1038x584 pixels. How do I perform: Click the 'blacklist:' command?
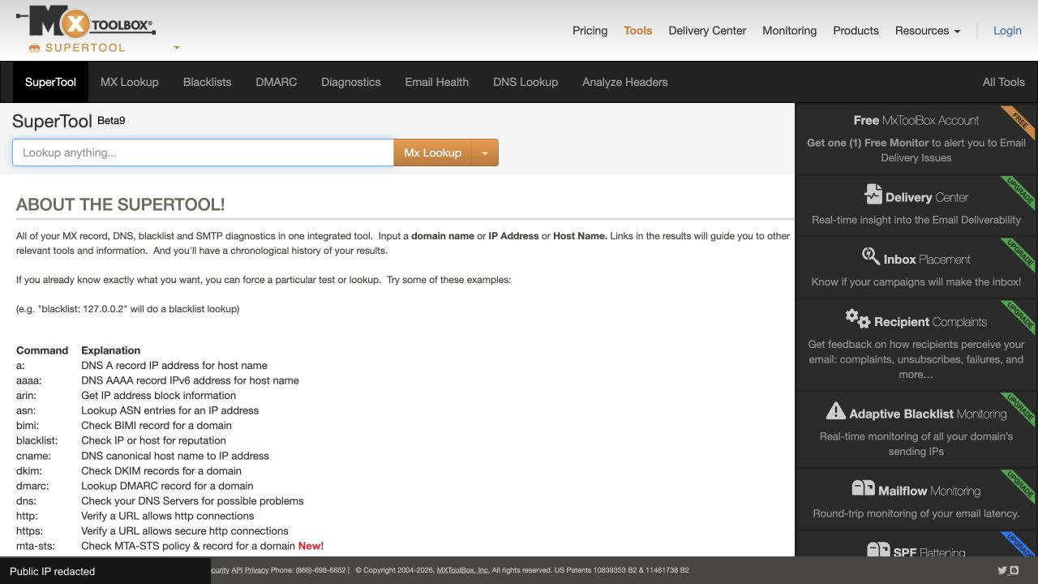tap(37, 440)
